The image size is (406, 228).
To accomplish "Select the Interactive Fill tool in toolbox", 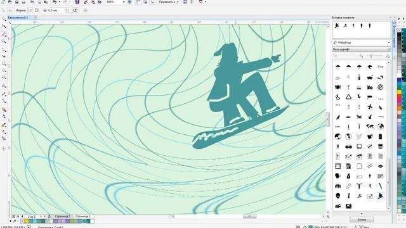I will click(x=4, y=132).
